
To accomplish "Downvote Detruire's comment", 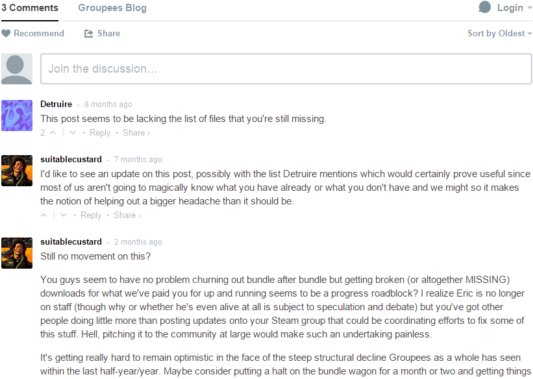I will [73, 132].
